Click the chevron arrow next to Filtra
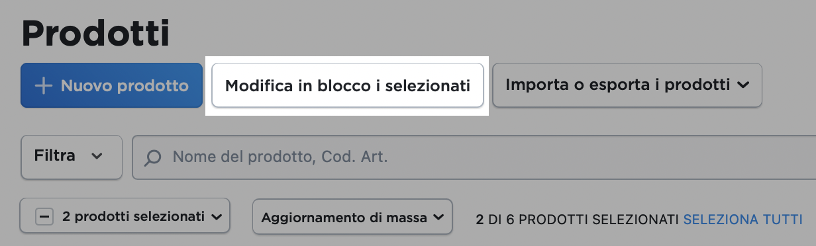This screenshot has width=816, height=246. coord(97,157)
